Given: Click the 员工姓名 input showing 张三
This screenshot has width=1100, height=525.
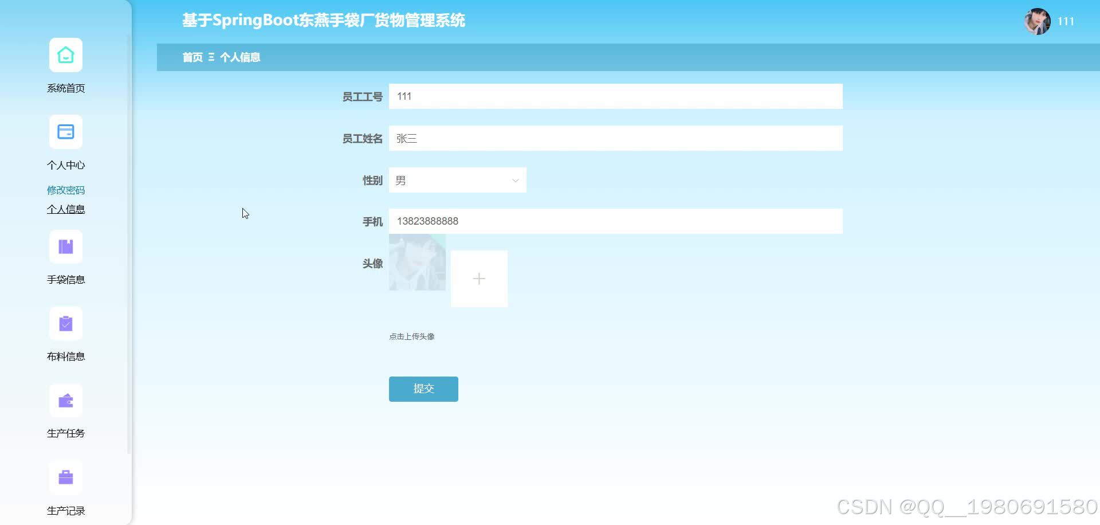Looking at the screenshot, I should point(615,138).
